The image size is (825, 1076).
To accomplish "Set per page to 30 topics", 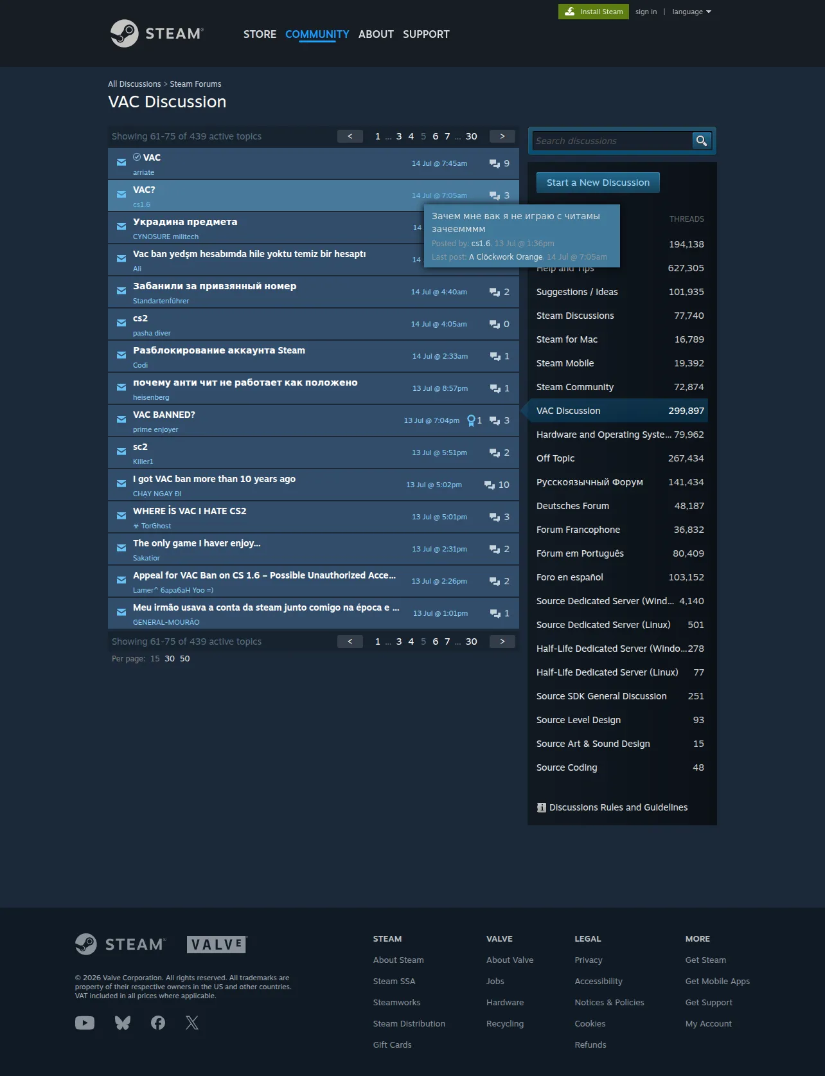I will click(170, 659).
